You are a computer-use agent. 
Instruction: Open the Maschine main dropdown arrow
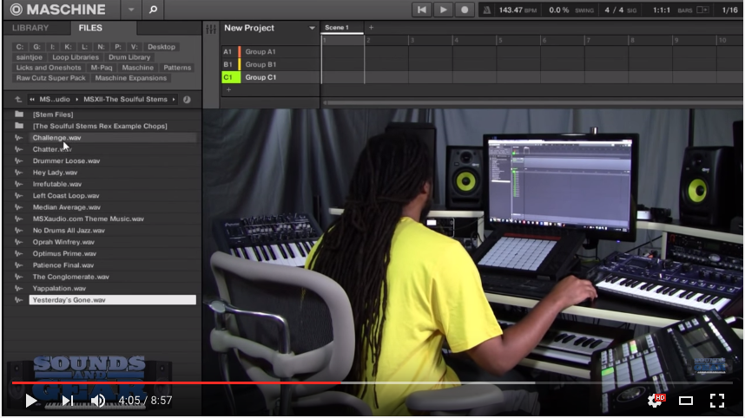[x=131, y=10]
